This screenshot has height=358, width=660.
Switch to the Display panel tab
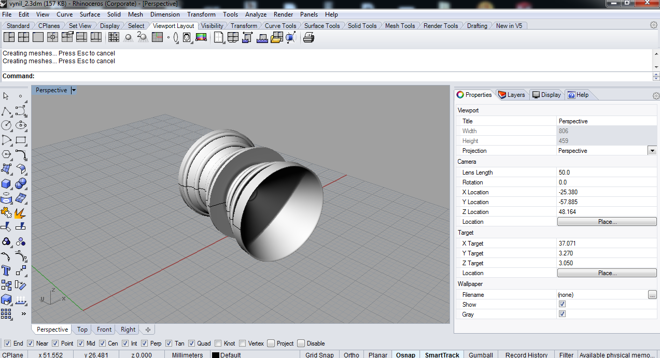[546, 95]
